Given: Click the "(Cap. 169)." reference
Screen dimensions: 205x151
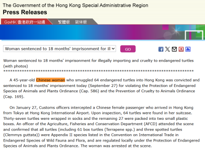Looking at the screenshot, I should point(14,96).
